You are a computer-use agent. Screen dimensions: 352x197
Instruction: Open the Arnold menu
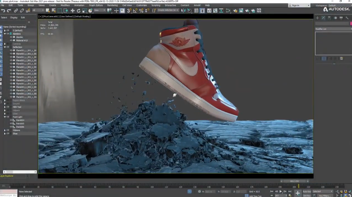[x=197, y=5]
